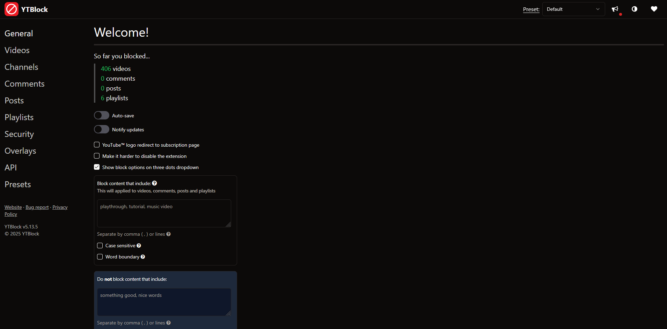Switch to the Security settings section
This screenshot has width=667, height=329.
click(19, 134)
